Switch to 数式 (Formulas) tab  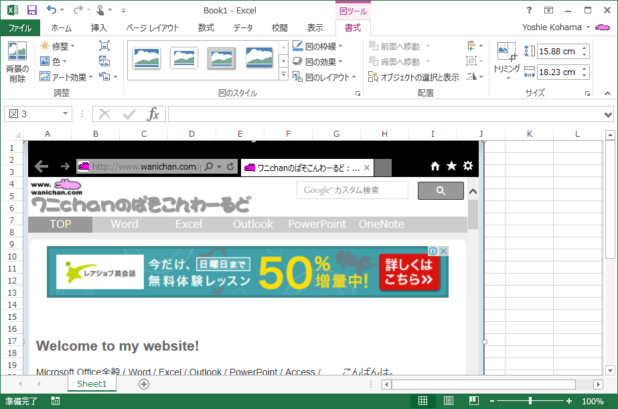pyautogui.click(x=206, y=27)
